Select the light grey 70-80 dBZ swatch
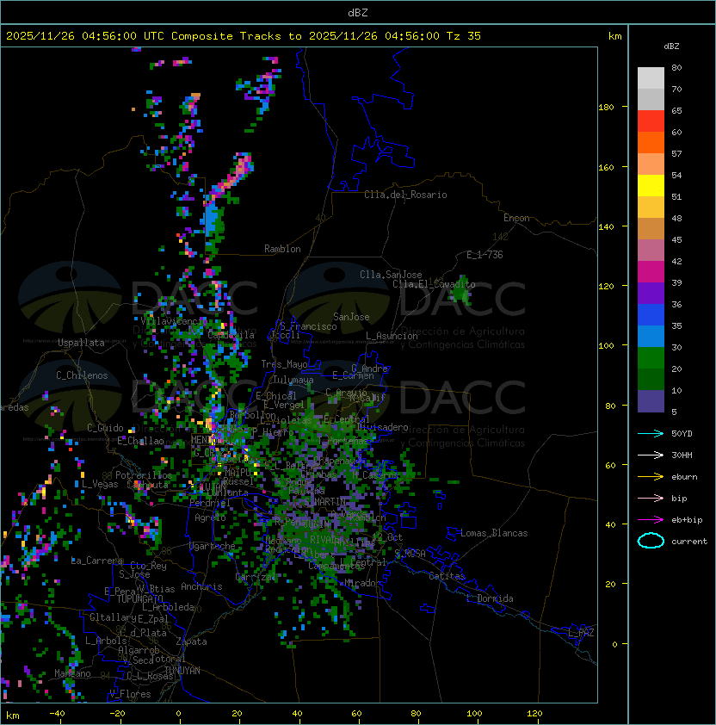Image resolution: width=716 pixels, height=725 pixels. [651, 78]
